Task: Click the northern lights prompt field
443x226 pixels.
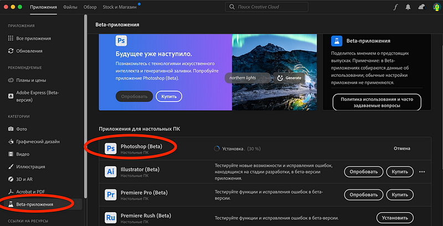Action: 248,78
